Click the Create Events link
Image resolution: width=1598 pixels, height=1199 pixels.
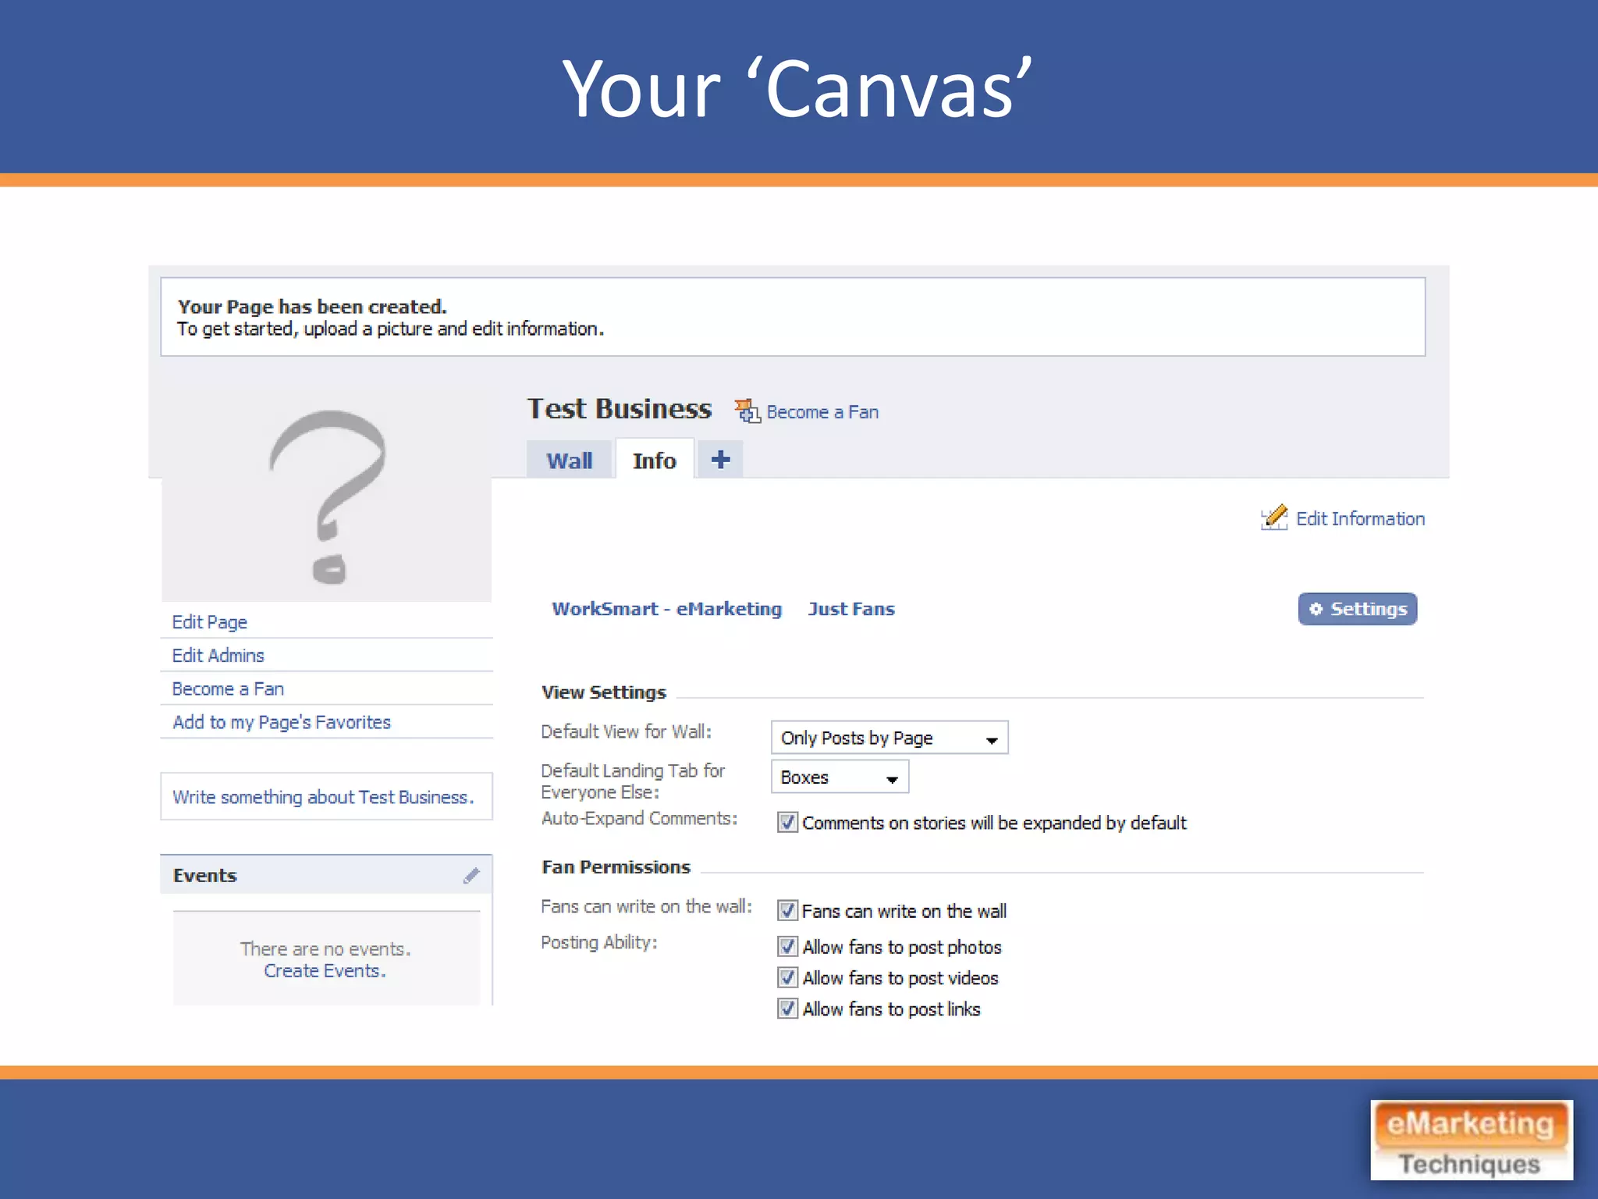pyautogui.click(x=325, y=971)
